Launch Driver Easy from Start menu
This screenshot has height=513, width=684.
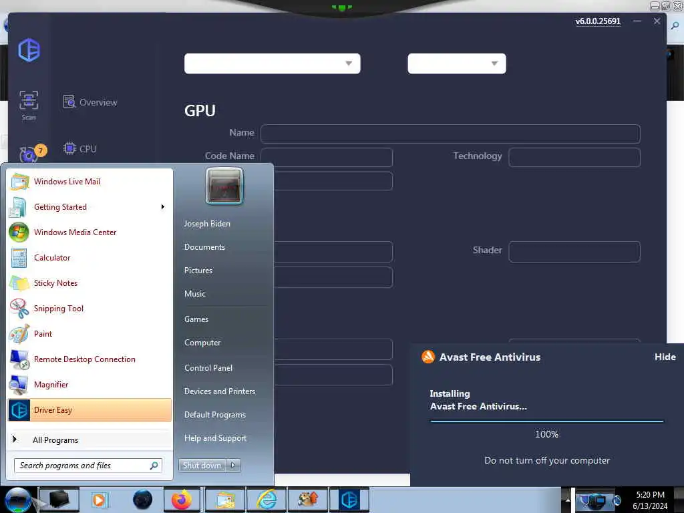click(x=90, y=410)
